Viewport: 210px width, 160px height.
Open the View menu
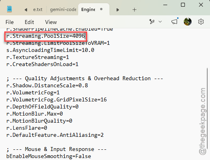pyautogui.click(x=51, y=22)
